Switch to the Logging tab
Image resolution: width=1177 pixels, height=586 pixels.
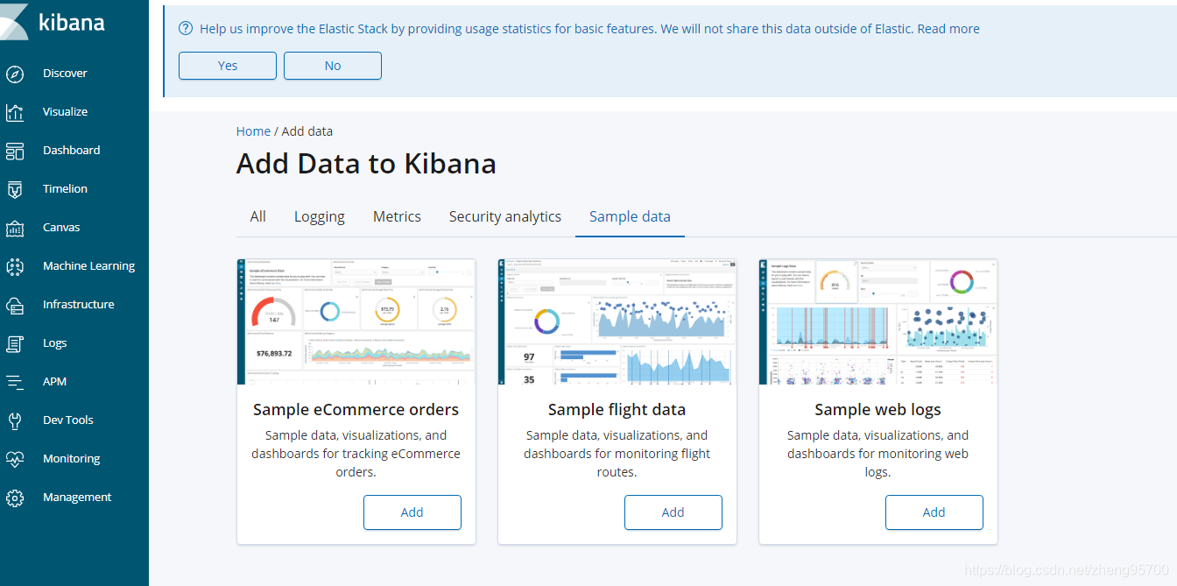point(319,216)
